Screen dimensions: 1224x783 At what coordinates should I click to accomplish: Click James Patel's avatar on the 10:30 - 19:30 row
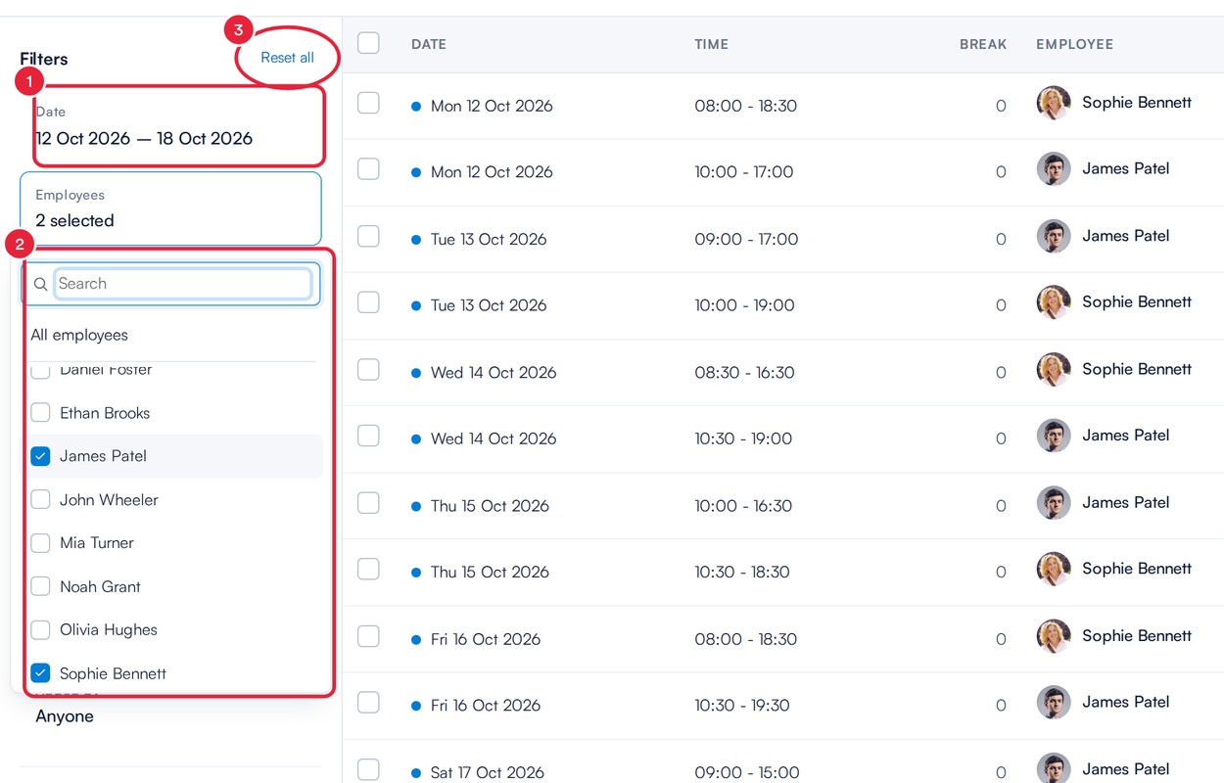pos(1054,703)
